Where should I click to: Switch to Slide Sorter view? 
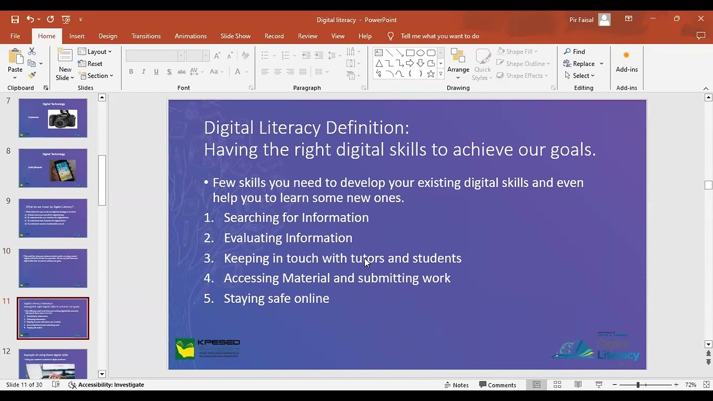pyautogui.click(x=557, y=385)
